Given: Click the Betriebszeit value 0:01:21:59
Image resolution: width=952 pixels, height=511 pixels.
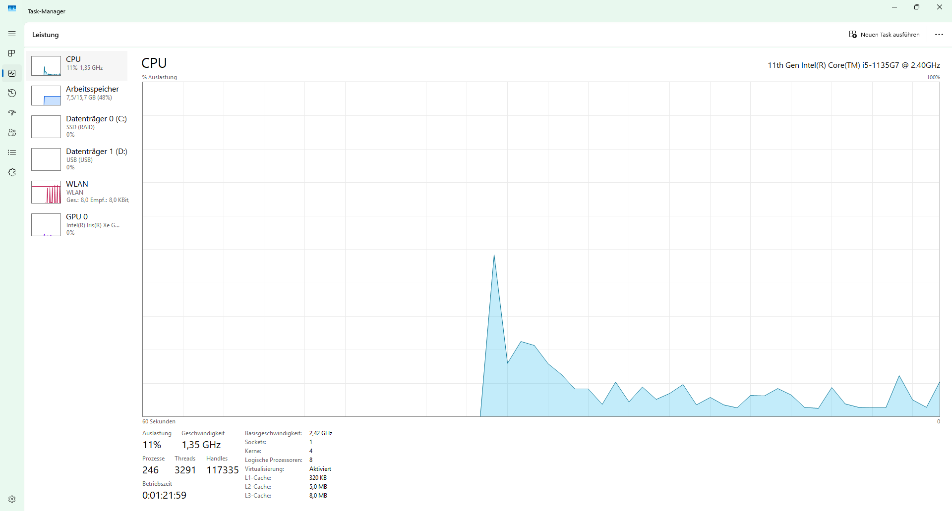Looking at the screenshot, I should (165, 495).
